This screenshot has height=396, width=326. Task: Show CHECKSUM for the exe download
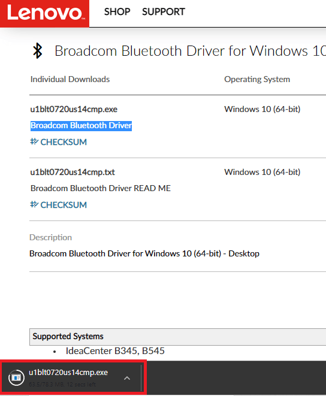(64, 142)
